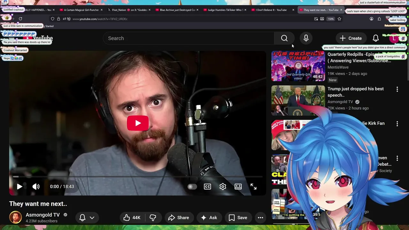Click the subscription notification bell below video
The image size is (409, 230).
pyautogui.click(x=82, y=218)
